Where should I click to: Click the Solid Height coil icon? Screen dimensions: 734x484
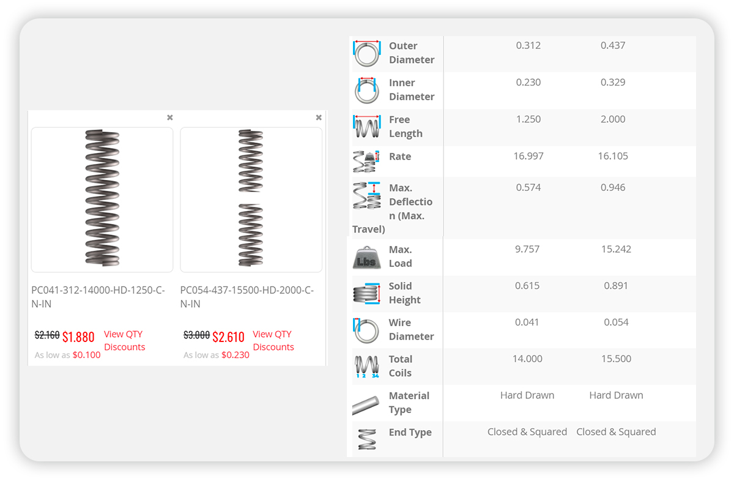pos(366,293)
